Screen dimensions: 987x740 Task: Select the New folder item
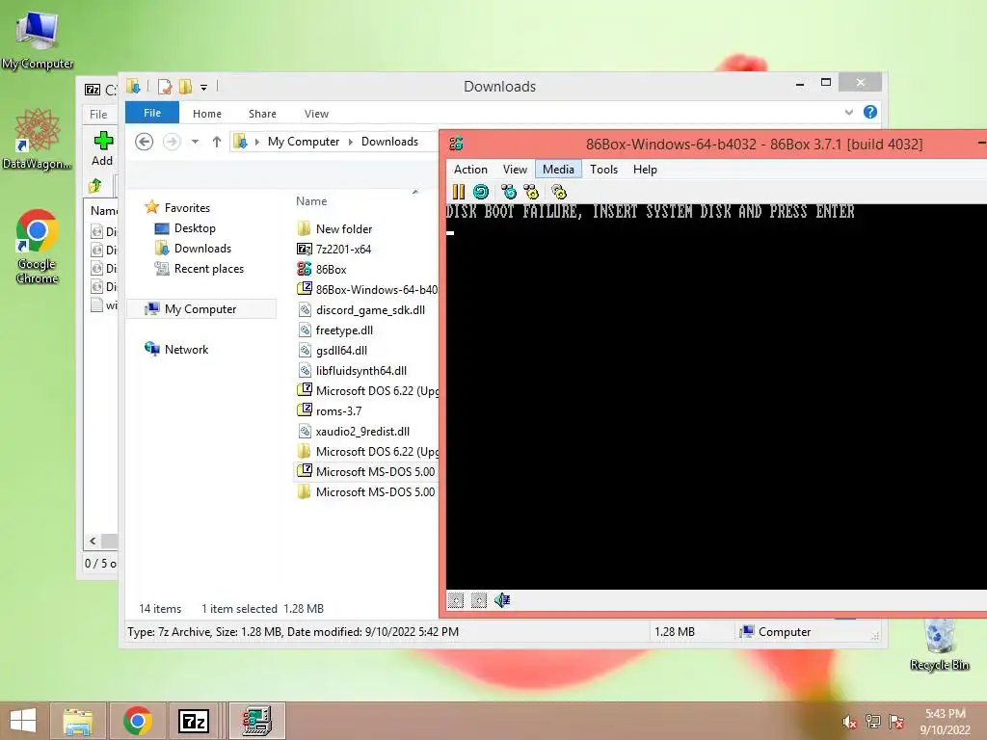(344, 229)
